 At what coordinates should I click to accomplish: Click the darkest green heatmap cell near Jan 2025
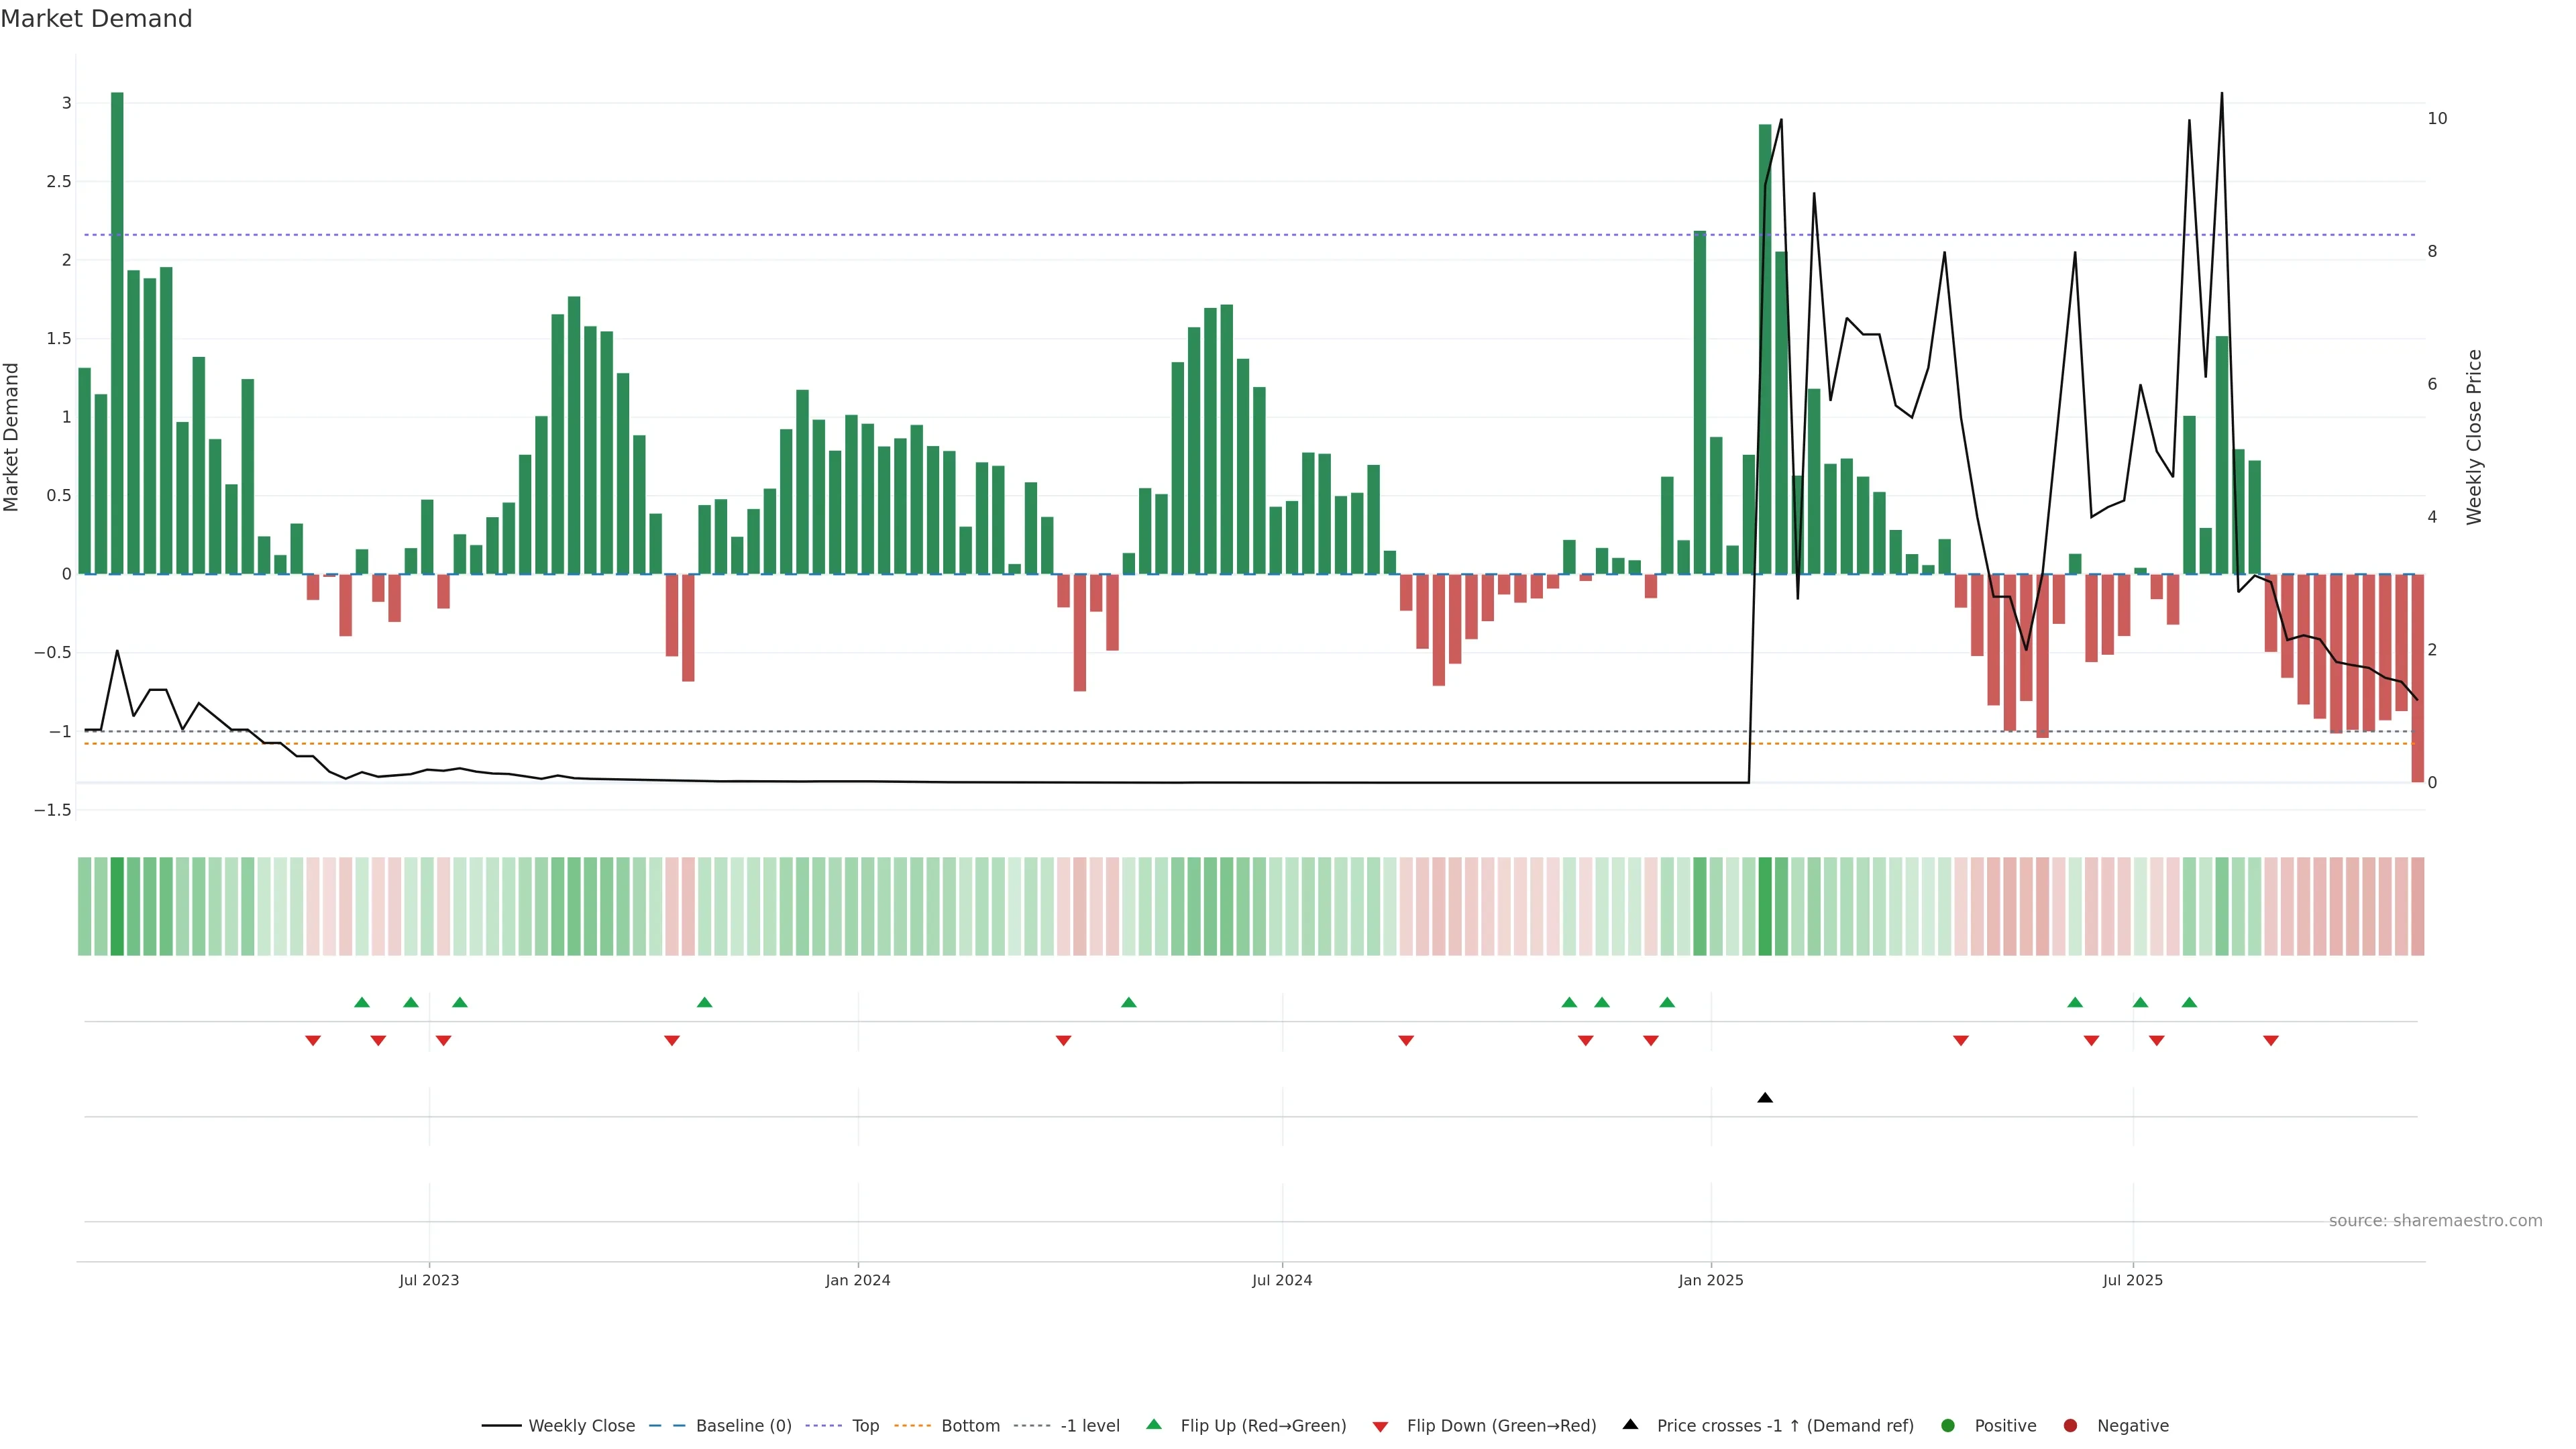(1765, 906)
